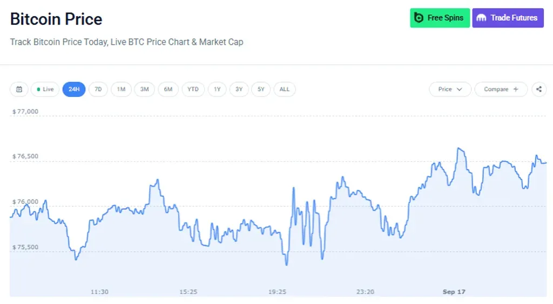Screen dimensions: 553x304
Task: Click the plus icon next to Compare
Action: coord(516,89)
